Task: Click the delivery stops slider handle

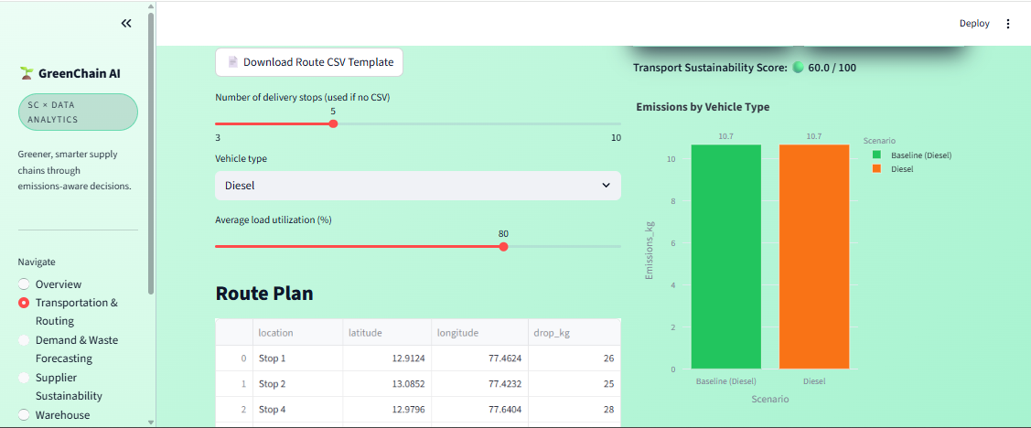Action: point(333,123)
